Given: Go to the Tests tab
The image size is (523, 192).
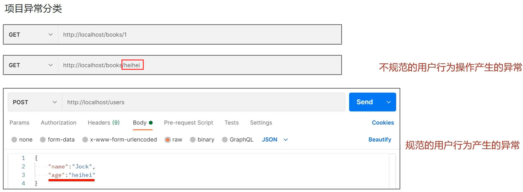Looking at the screenshot, I should tap(232, 123).
